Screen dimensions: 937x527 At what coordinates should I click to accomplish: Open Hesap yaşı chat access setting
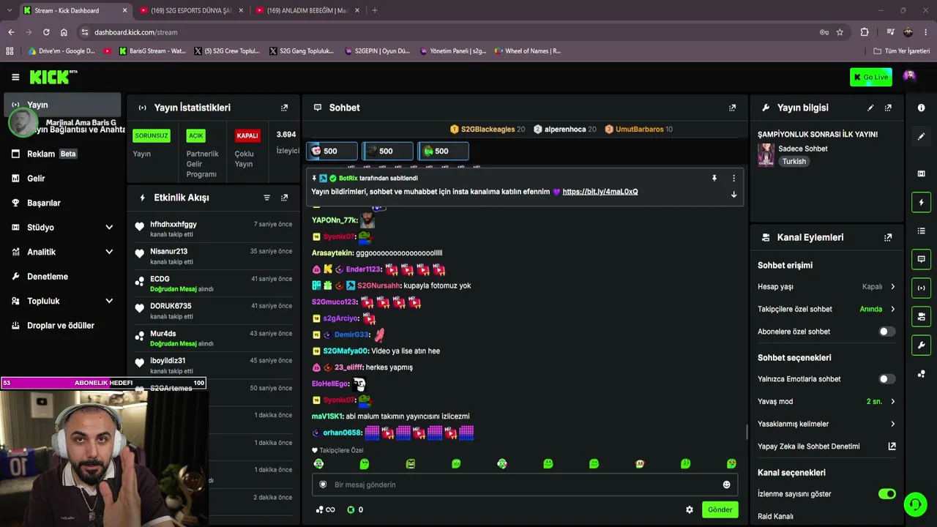click(826, 287)
